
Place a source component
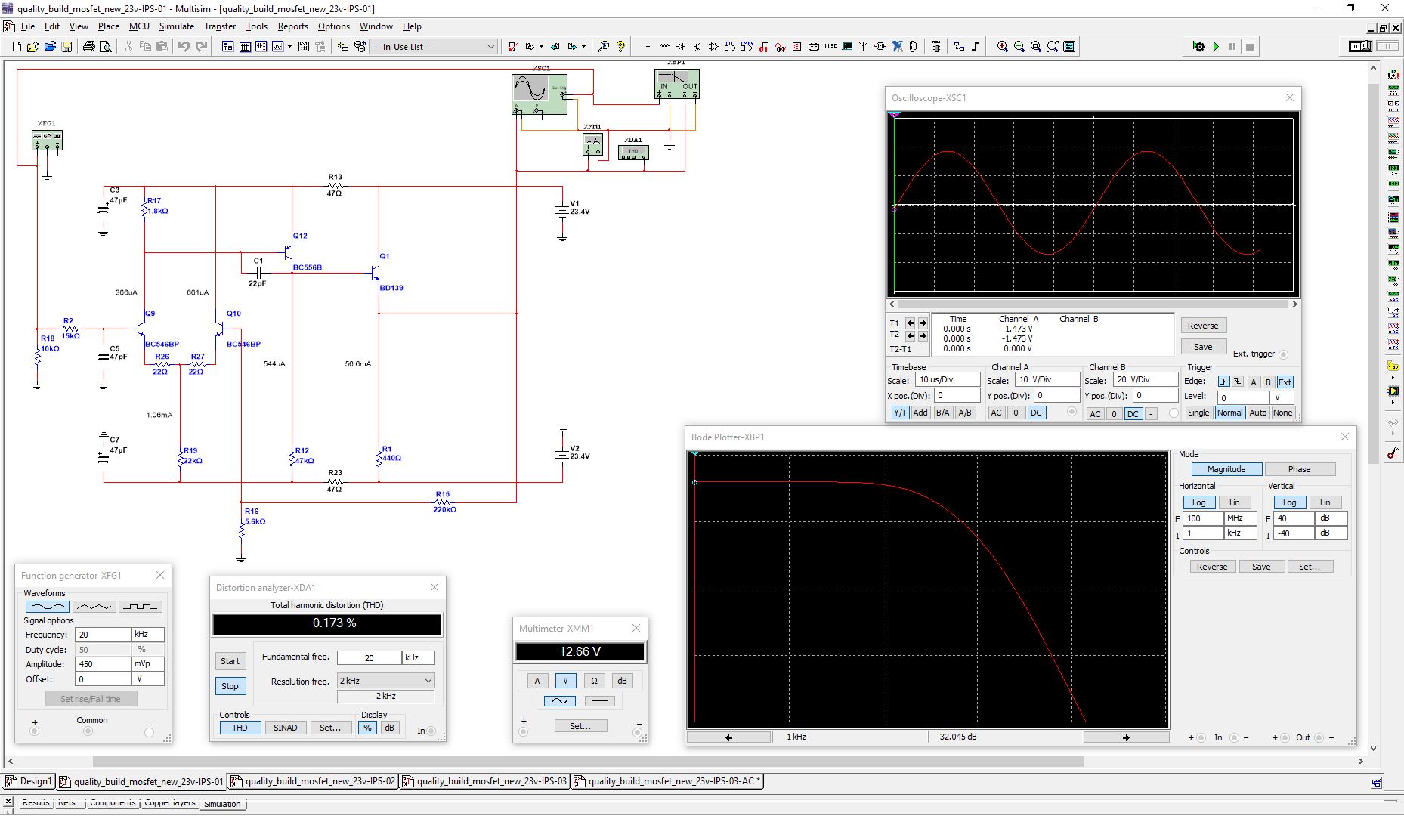coord(648,47)
